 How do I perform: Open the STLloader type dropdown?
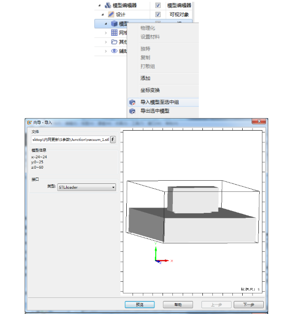click(x=87, y=187)
